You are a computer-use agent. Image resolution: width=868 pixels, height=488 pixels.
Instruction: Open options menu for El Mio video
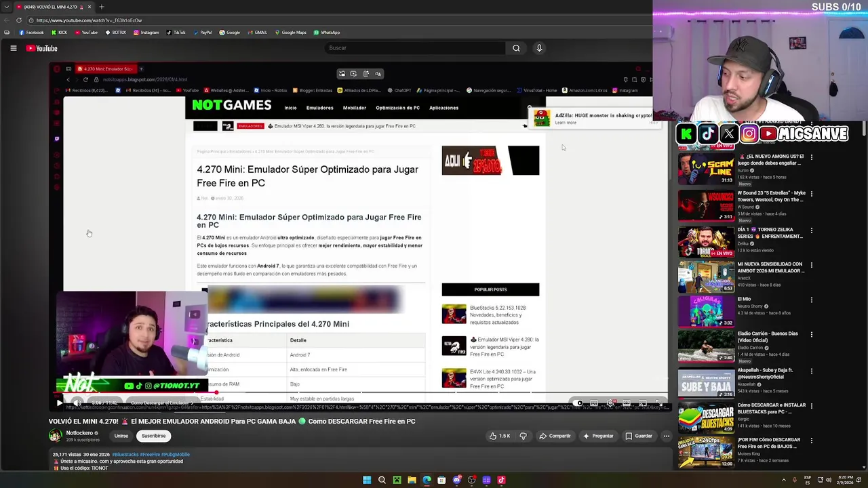811,300
